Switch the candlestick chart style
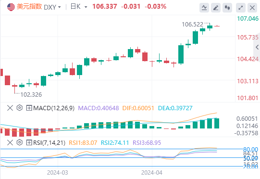This screenshot has width=260, height=179. (x=227, y=8)
